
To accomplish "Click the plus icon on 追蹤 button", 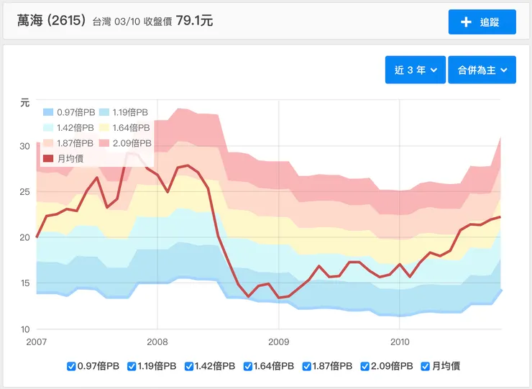I will tap(466, 22).
